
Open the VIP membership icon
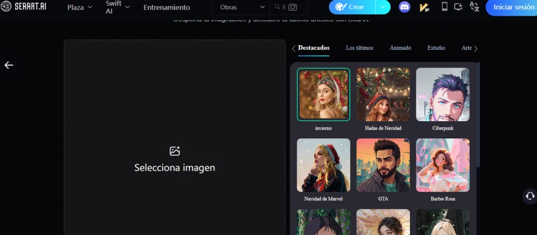[x=424, y=7]
